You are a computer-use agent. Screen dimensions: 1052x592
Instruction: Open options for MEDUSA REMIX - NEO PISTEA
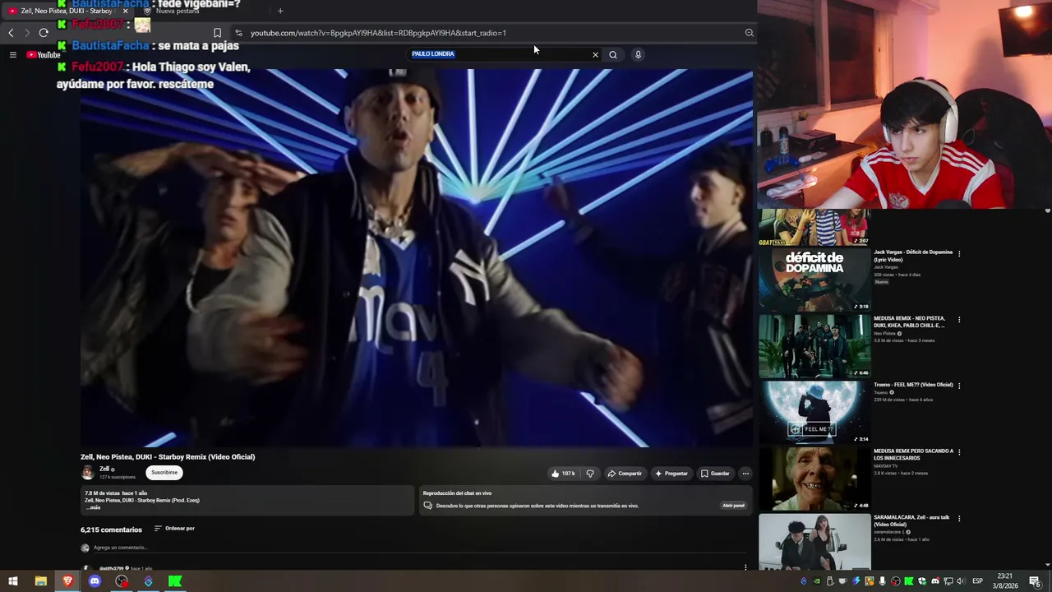point(959,319)
